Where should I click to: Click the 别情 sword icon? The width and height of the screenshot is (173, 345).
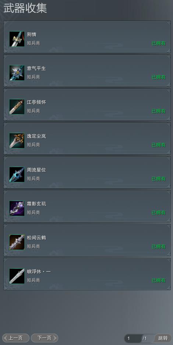[17, 39]
